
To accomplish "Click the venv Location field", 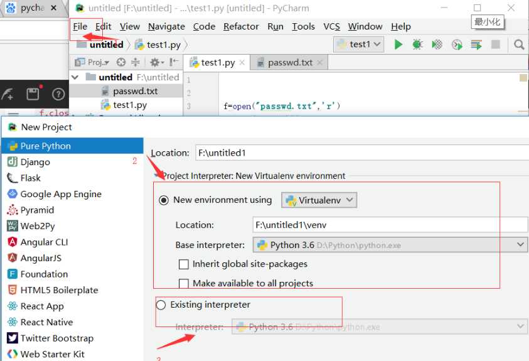I will click(390, 225).
